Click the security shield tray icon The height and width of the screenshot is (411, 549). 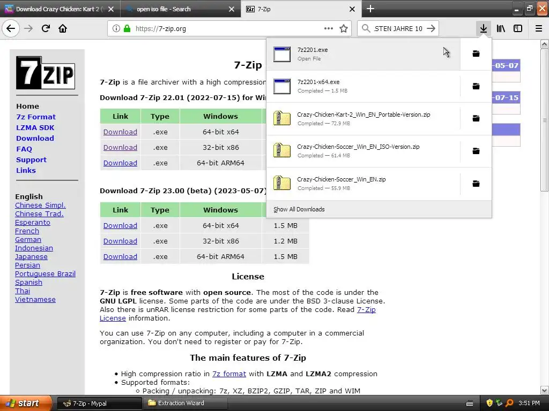coord(489,403)
